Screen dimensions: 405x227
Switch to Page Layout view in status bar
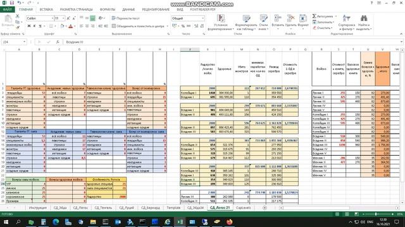[x=347, y=214]
